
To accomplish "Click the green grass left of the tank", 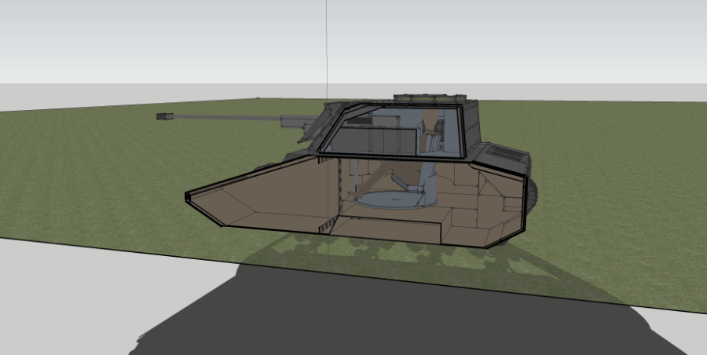I will pos(94,173).
